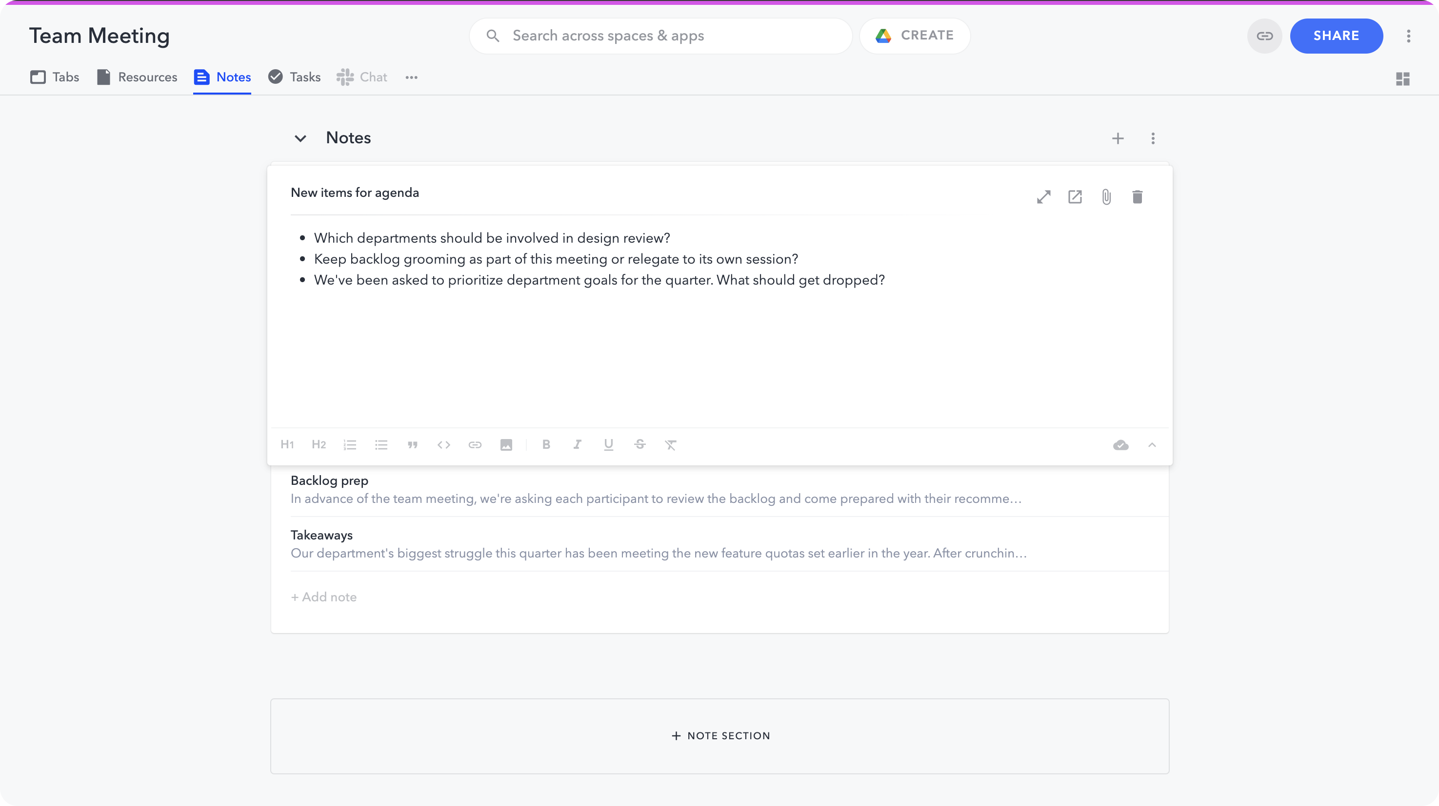The width and height of the screenshot is (1439, 806).
Task: Clear text formatting icon
Action: tap(670, 445)
